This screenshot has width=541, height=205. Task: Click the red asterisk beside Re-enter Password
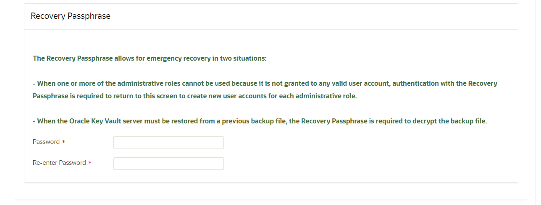[90, 163]
